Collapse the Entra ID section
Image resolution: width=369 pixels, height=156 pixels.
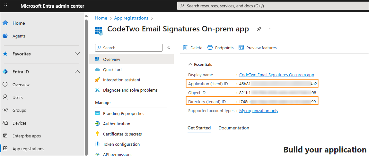tap(77, 72)
